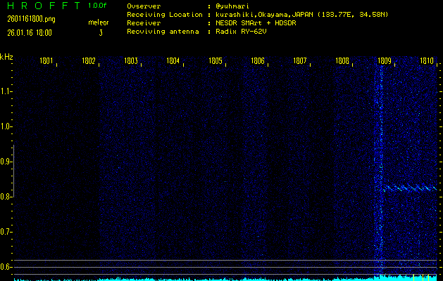Click the 1804 time axis label

pos(173,61)
